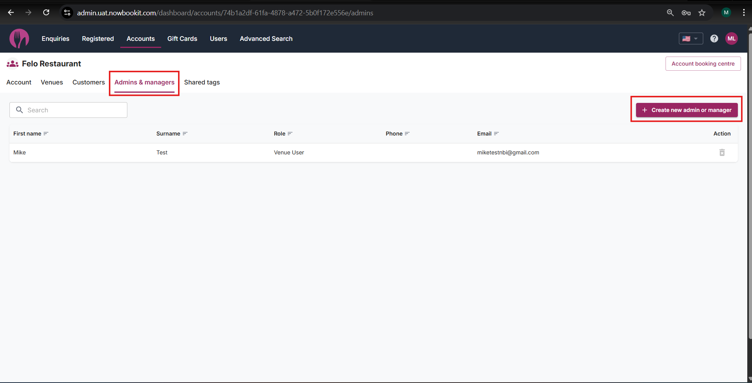
Task: Open the help question mark icon
Action: pyautogui.click(x=714, y=38)
